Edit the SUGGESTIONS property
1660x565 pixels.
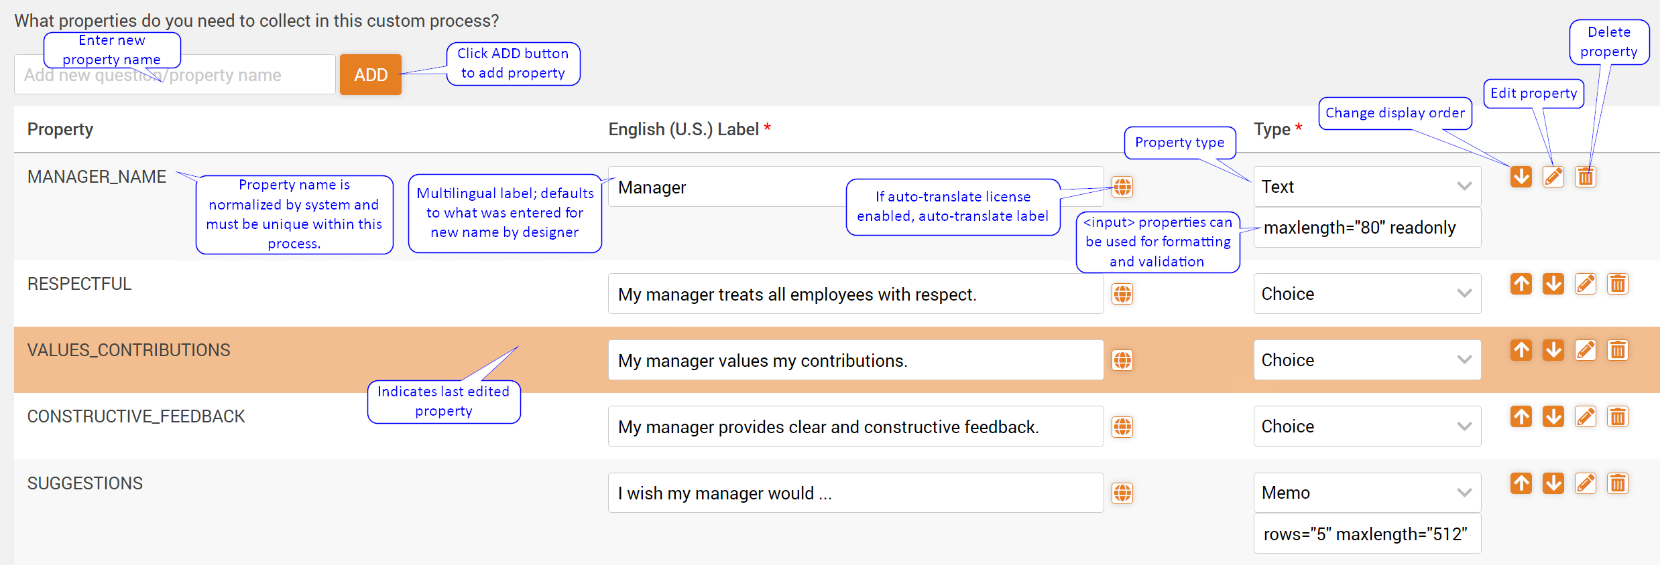[1585, 483]
